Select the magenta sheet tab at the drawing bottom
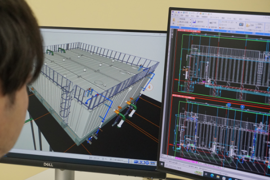 186,160
